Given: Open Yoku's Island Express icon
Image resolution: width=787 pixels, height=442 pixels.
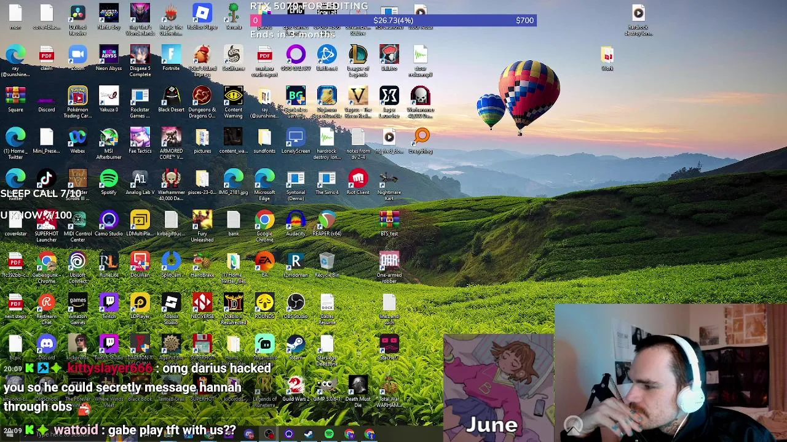Looking at the screenshot, I should 202,61.
